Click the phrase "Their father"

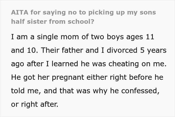[66, 50]
